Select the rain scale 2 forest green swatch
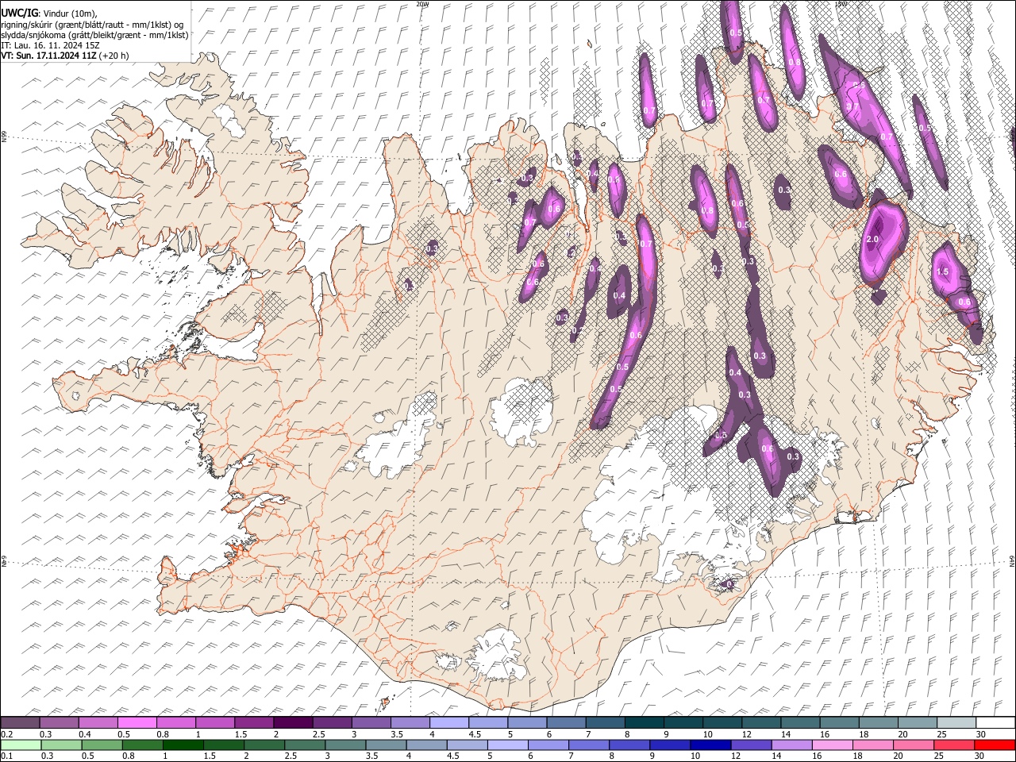This screenshot has height=762, width=1016. coord(266,745)
